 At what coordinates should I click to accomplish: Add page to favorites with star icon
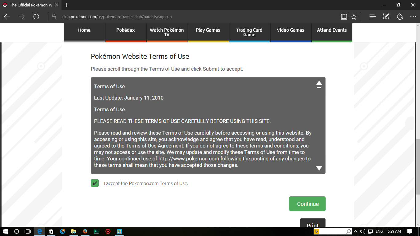[x=354, y=17]
